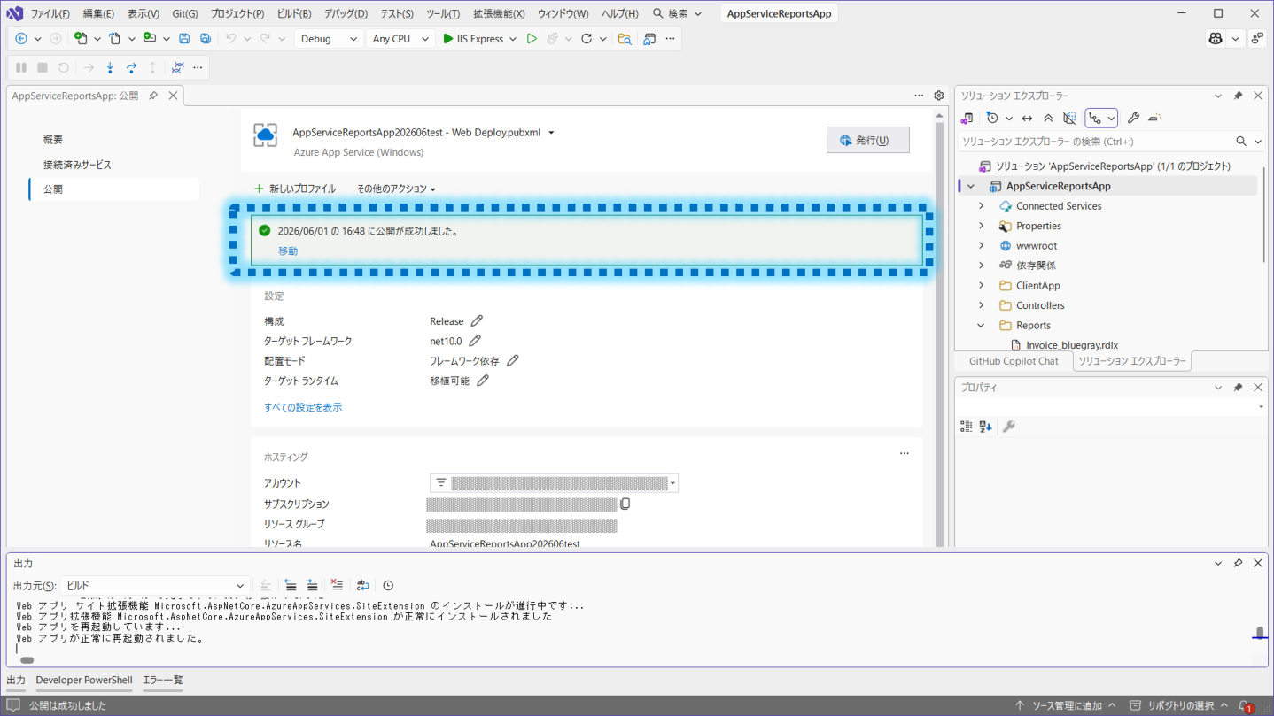The image size is (1274, 716).
Task: Open the 拡張機能(X) menu
Action: pyautogui.click(x=499, y=13)
